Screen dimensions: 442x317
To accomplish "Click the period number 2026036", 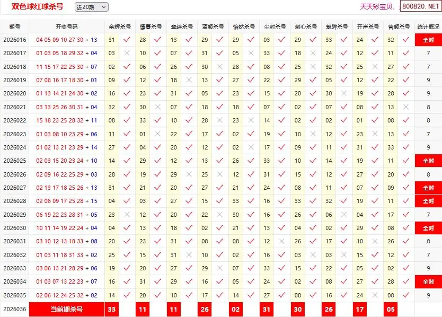I will click(15, 310).
